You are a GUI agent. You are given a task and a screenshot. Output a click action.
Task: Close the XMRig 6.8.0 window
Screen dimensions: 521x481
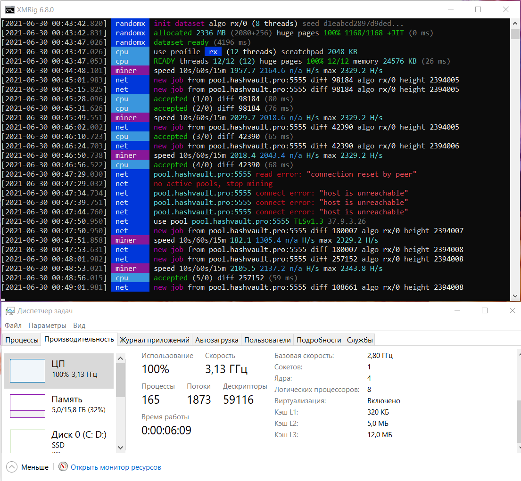tap(505, 9)
